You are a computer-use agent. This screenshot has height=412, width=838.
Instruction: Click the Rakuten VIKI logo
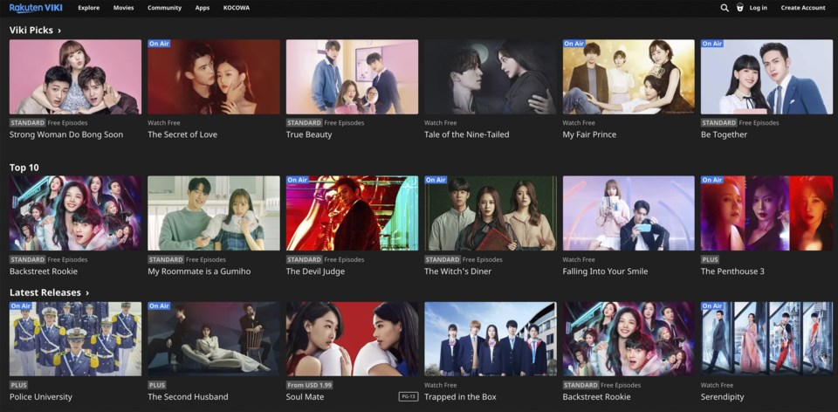36,8
